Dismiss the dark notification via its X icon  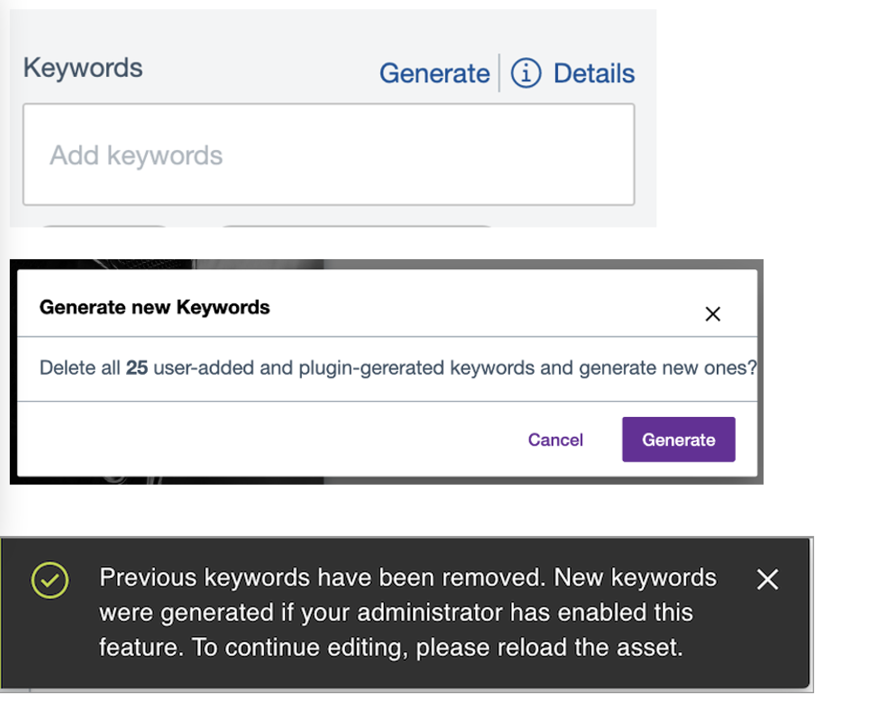(767, 579)
